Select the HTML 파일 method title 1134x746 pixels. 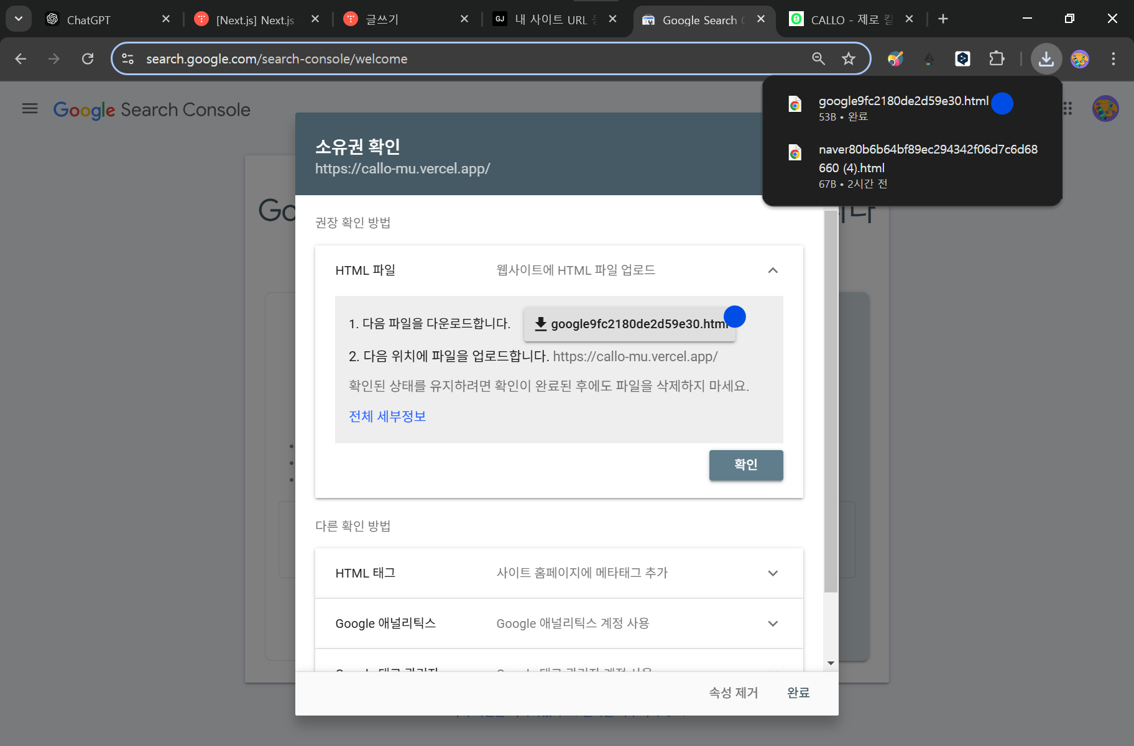pyautogui.click(x=366, y=270)
